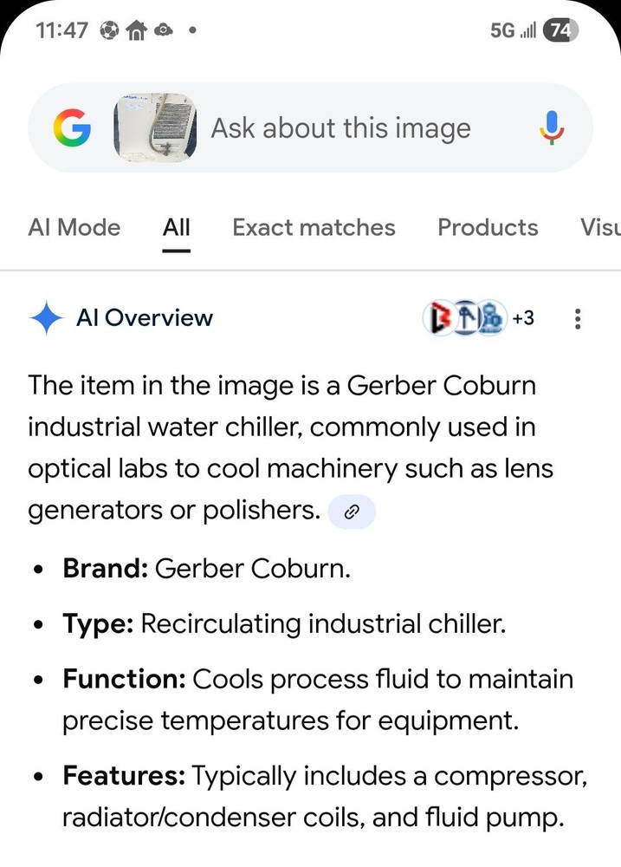Tap the cloud notification icon in status bar
621x867 pixels.
pos(164,30)
